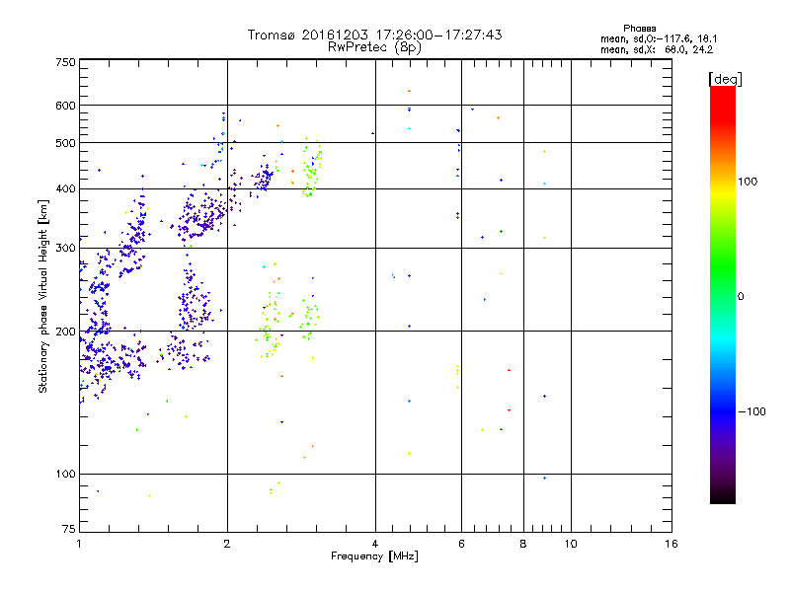Image resolution: width=790 pixels, height=592 pixels.
Task: Click the y-axis tick label "500"
Action: tap(65, 143)
